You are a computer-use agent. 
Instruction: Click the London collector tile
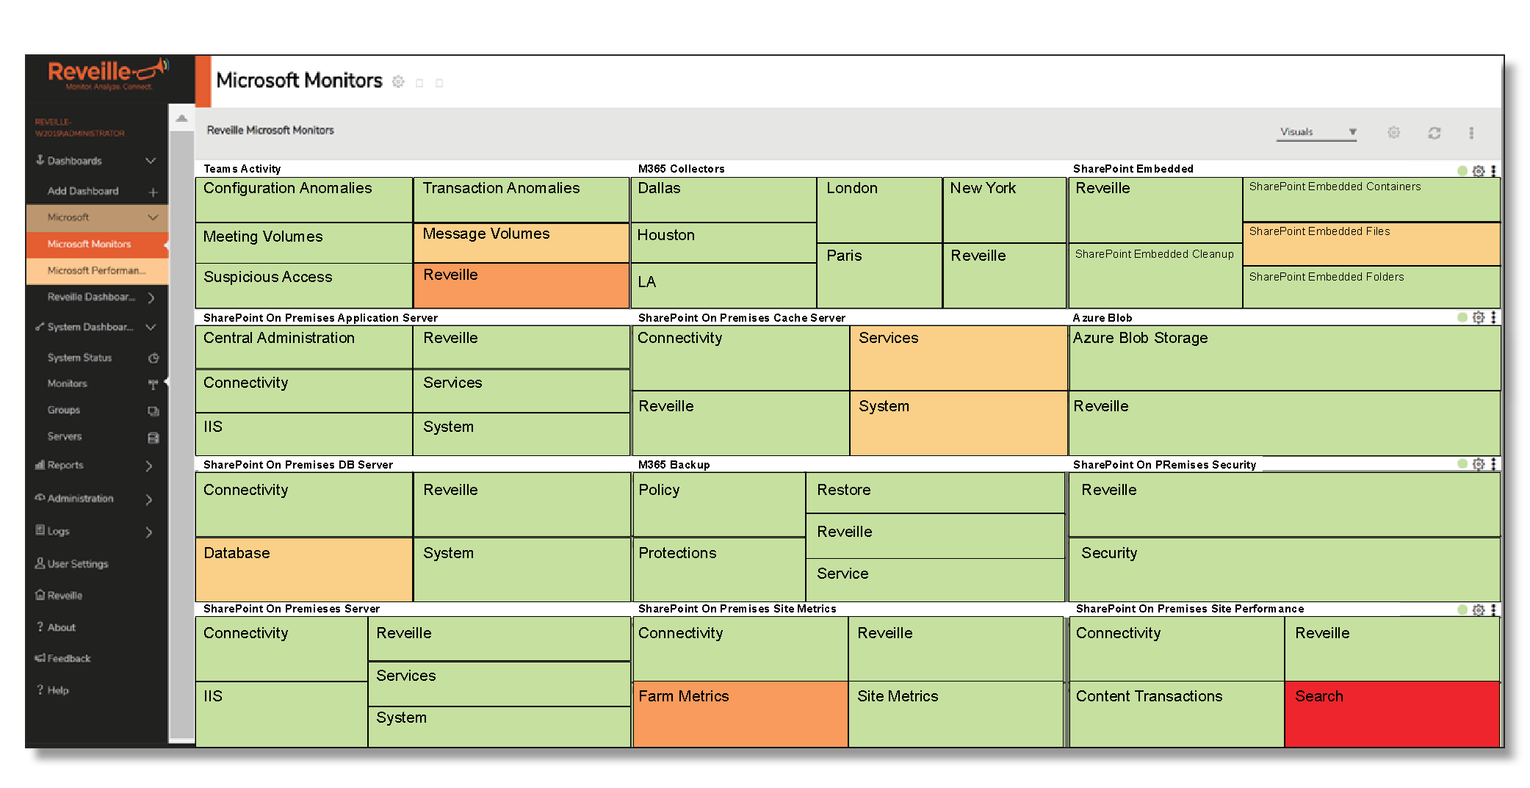tap(879, 210)
